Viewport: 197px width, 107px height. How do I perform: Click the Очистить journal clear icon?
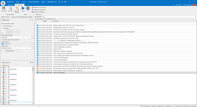(11, 8)
